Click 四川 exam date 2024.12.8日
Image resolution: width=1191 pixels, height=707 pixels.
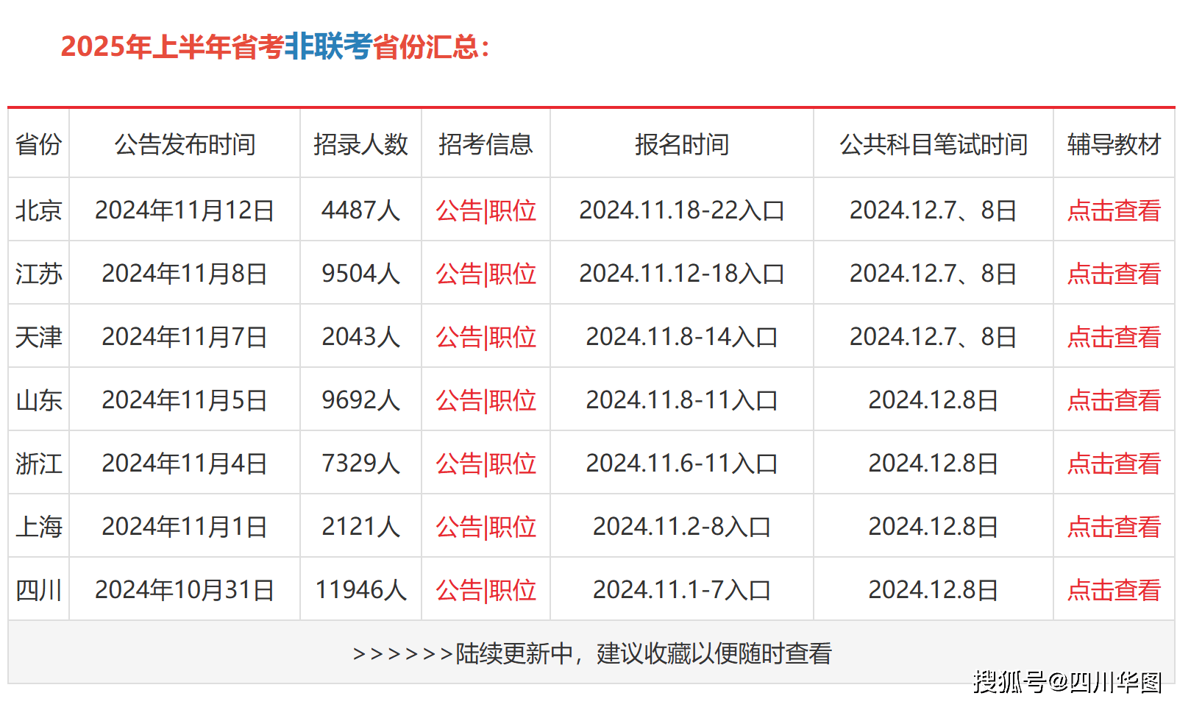934,590
